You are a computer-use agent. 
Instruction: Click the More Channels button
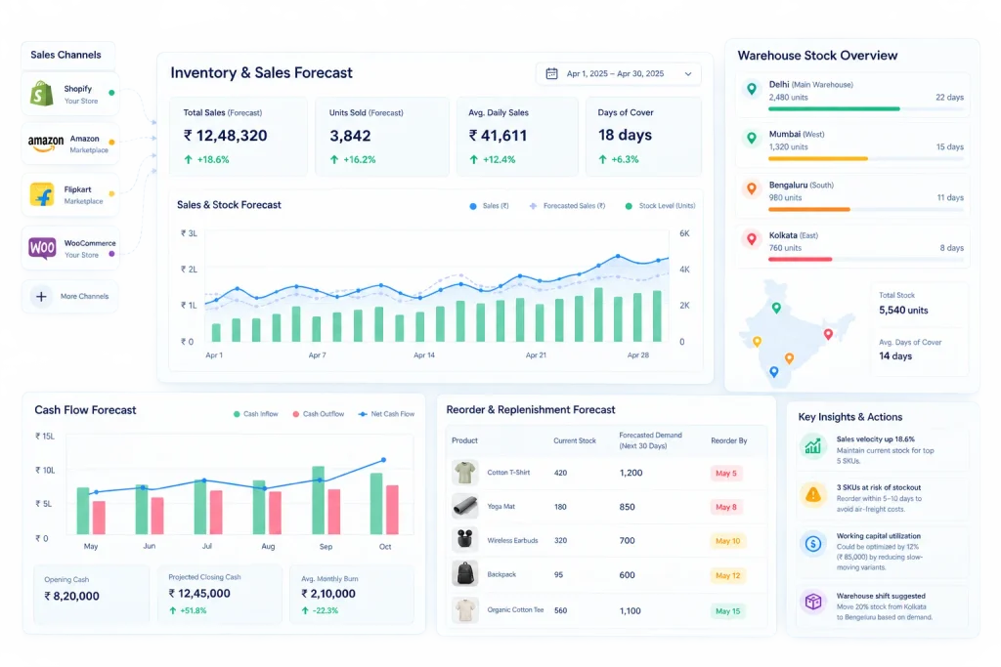click(x=70, y=297)
